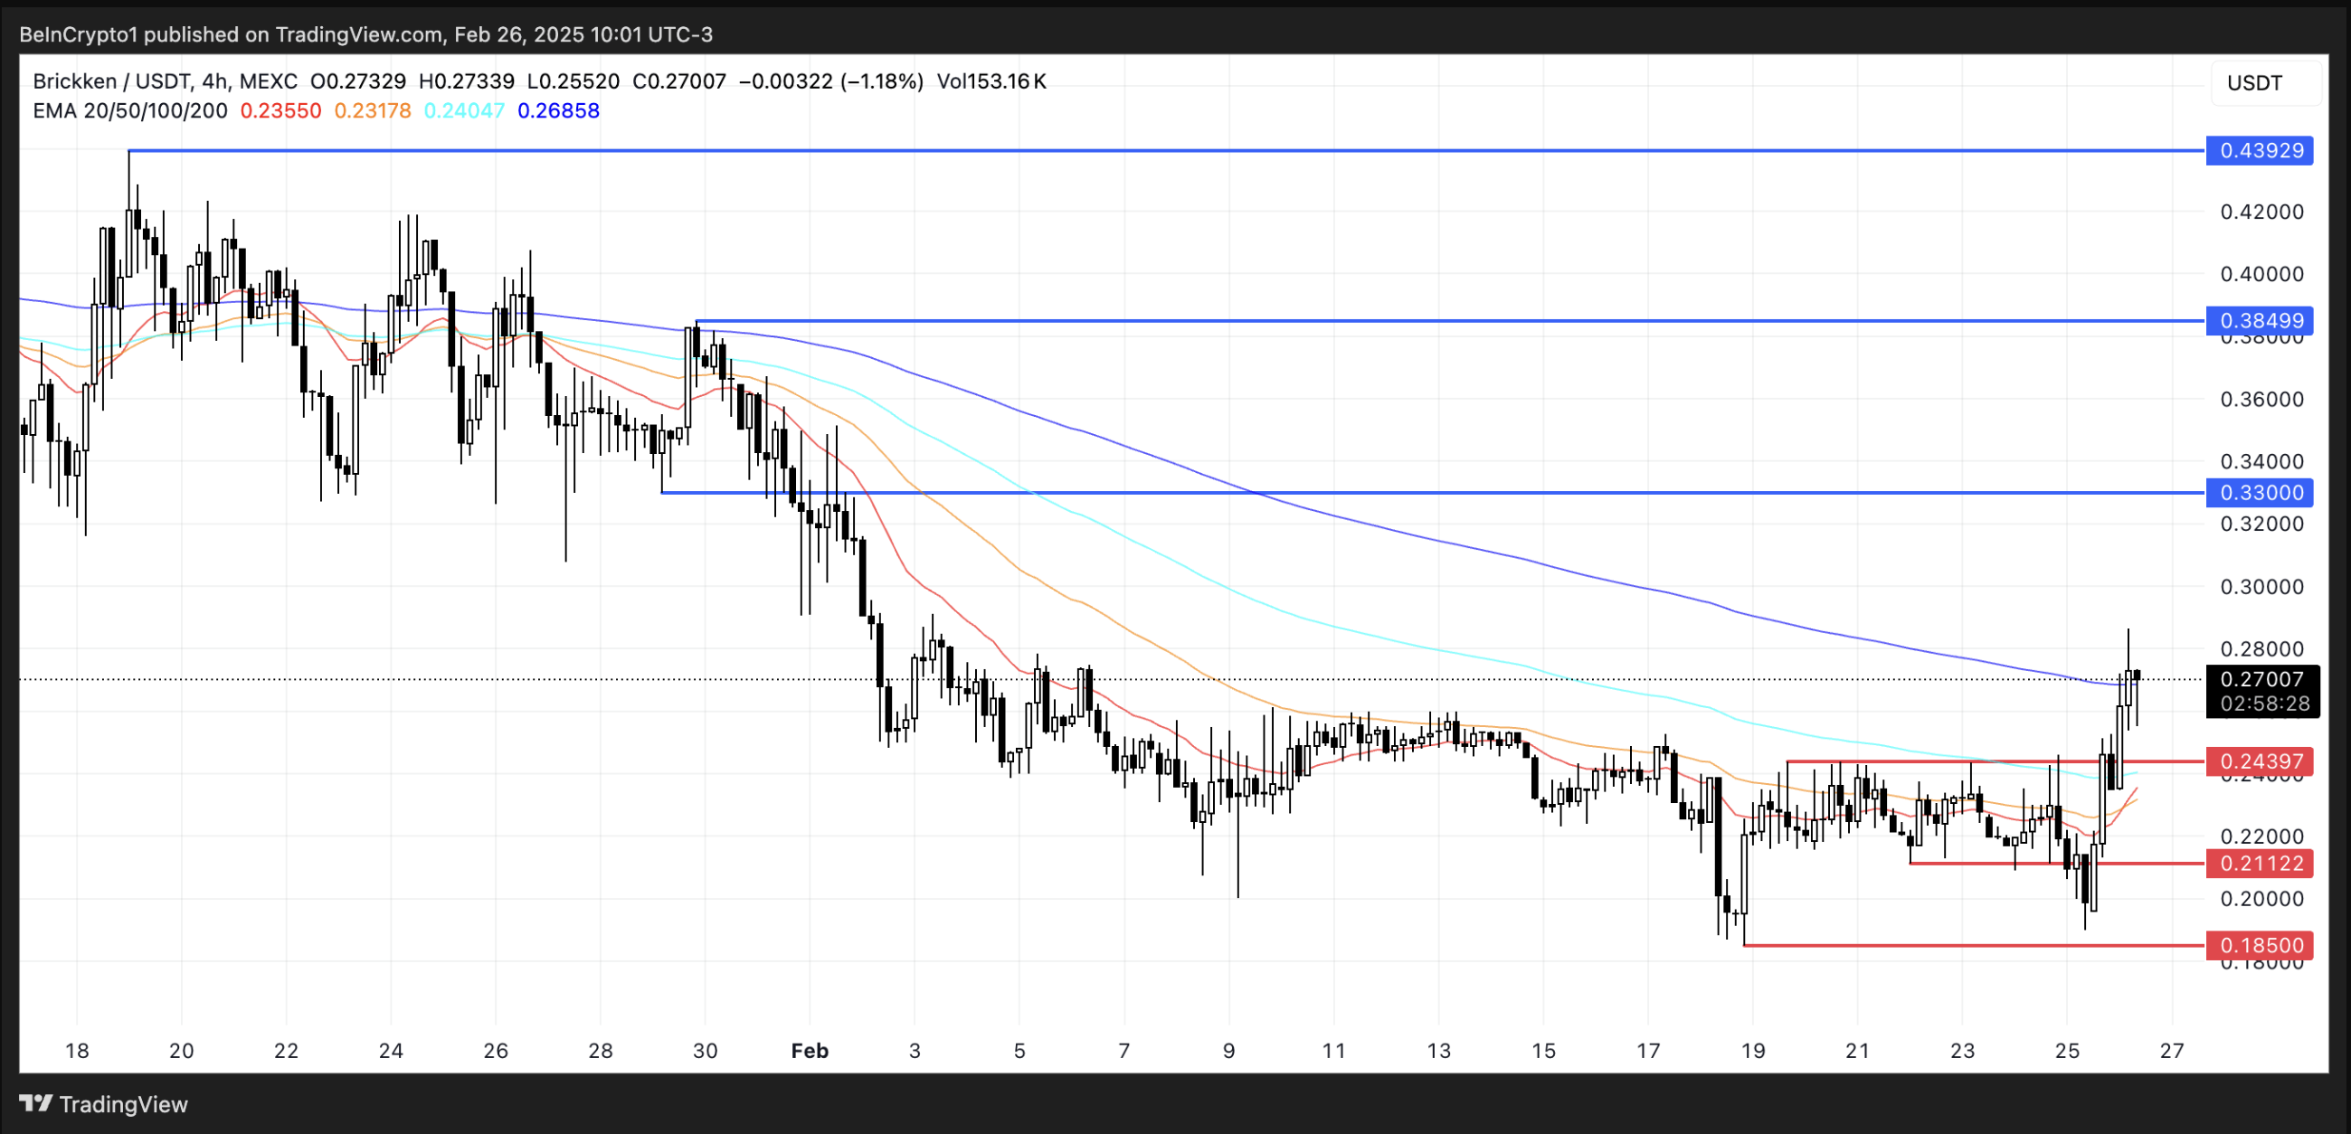
Task: Click the red EMA value 0.23550
Action: pos(280,111)
